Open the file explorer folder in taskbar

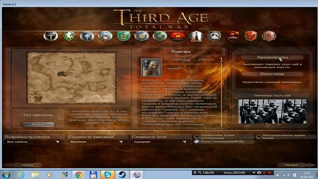35,175
